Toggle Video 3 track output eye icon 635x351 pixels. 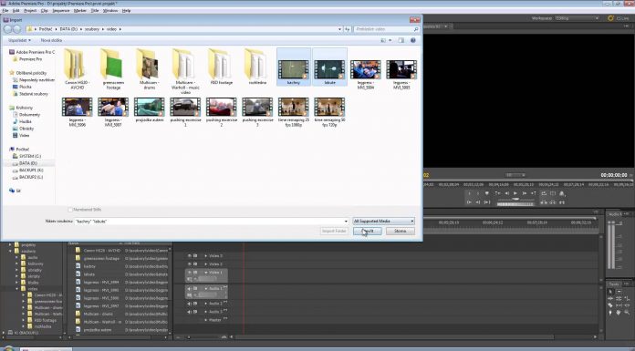tap(189, 256)
